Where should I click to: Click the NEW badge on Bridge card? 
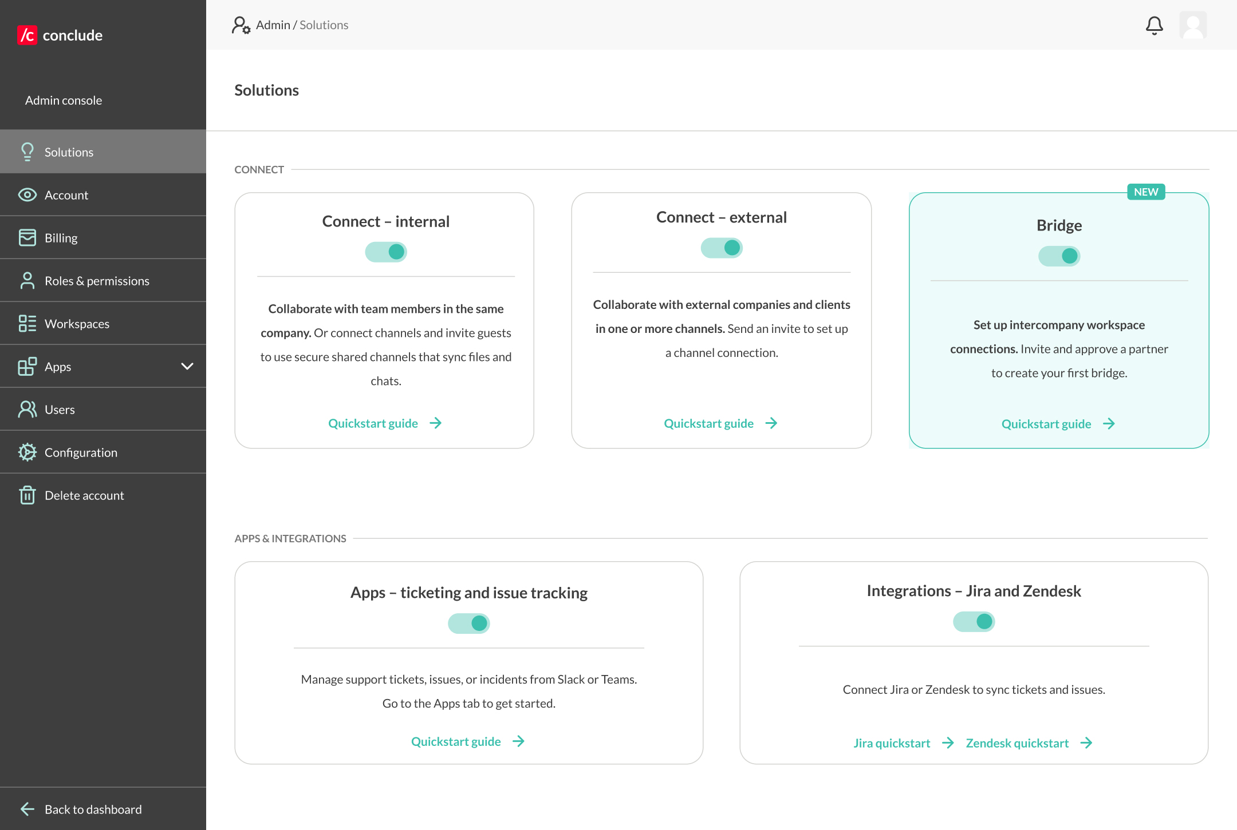pyautogui.click(x=1146, y=192)
